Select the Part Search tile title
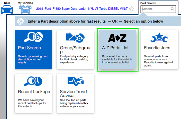 click(29, 48)
